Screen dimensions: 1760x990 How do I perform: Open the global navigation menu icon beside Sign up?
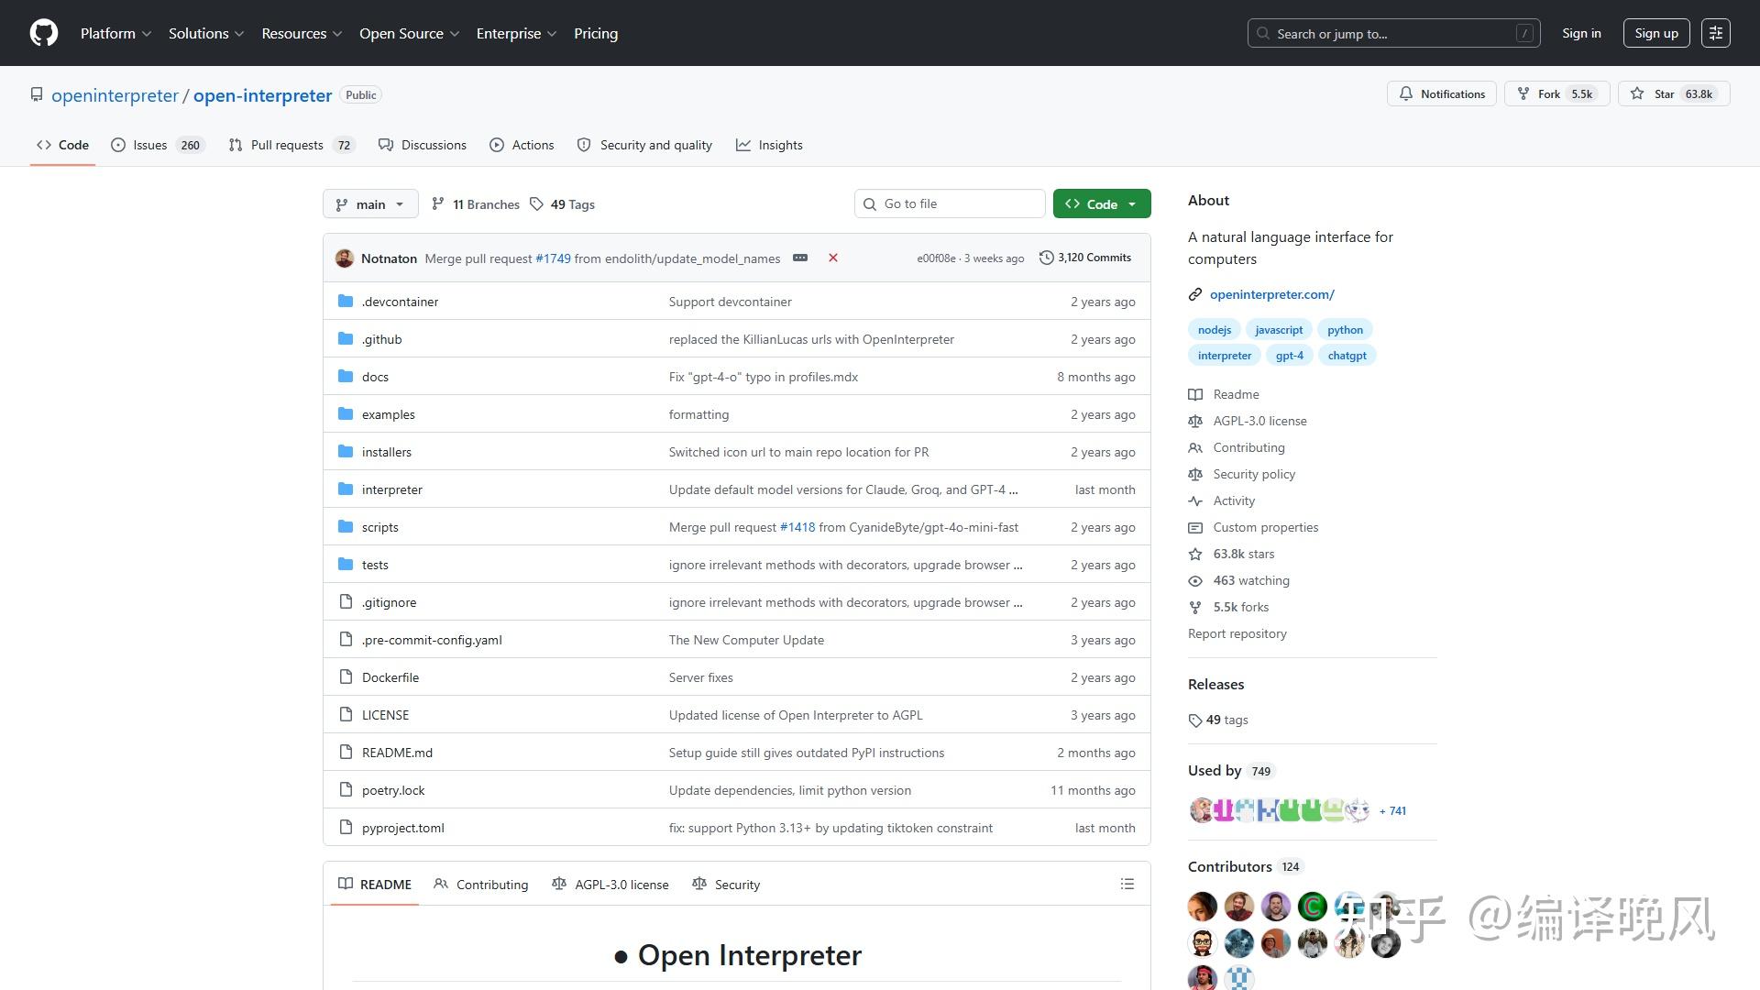(1715, 33)
